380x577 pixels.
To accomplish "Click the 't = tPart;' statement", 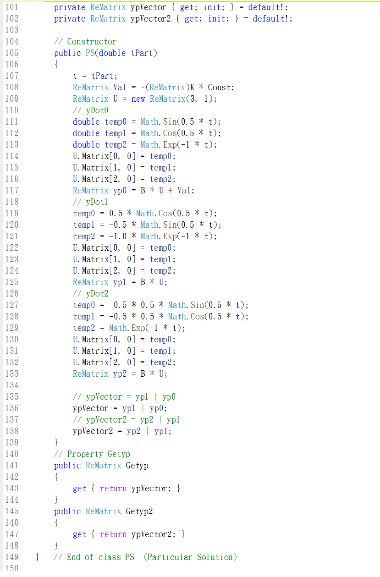I will click(x=95, y=76).
